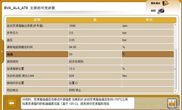
Task: Select the 调制电磁阀激活时间 row
Action: coord(90,47)
